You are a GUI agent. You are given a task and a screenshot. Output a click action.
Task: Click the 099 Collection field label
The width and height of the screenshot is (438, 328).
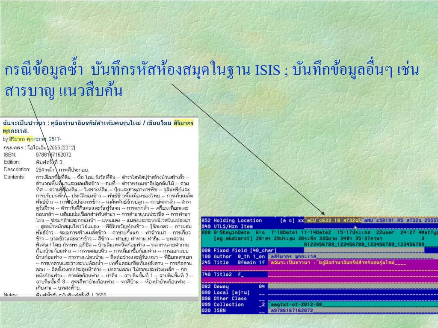pos(222,305)
